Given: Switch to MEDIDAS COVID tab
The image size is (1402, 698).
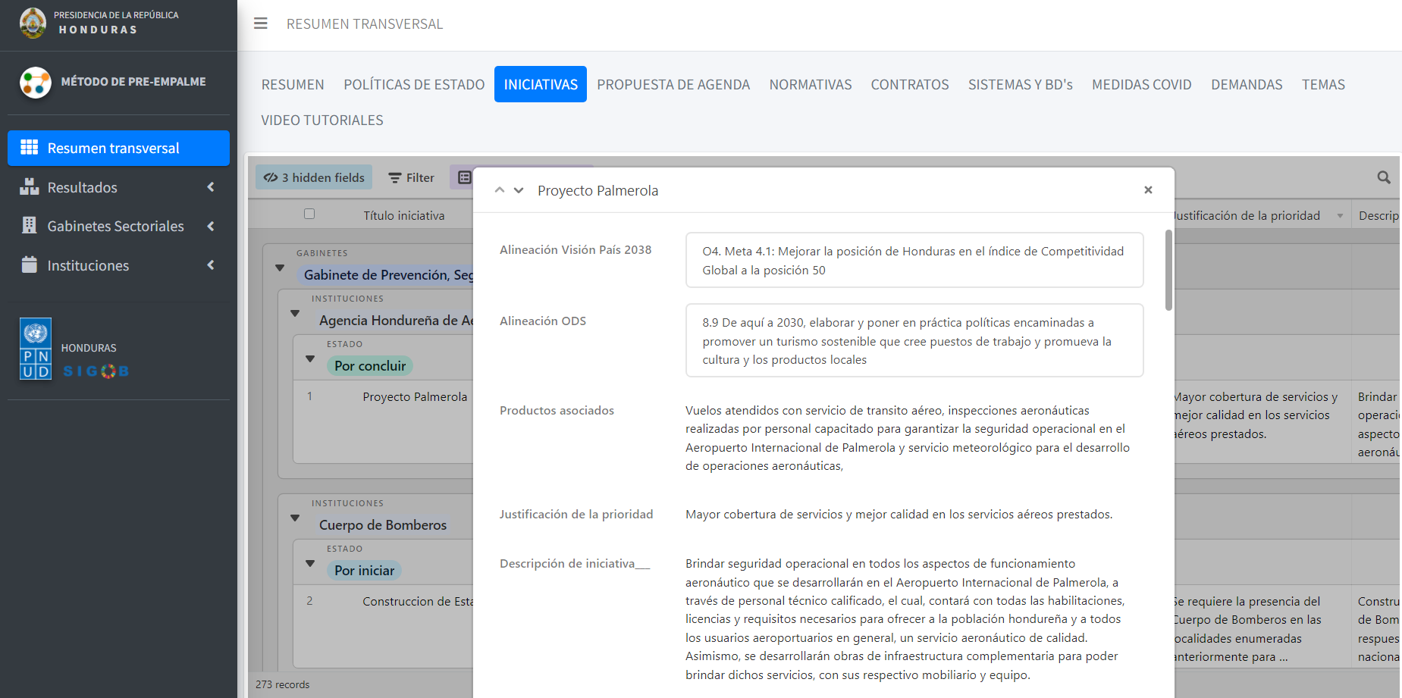Looking at the screenshot, I should pyautogui.click(x=1142, y=84).
